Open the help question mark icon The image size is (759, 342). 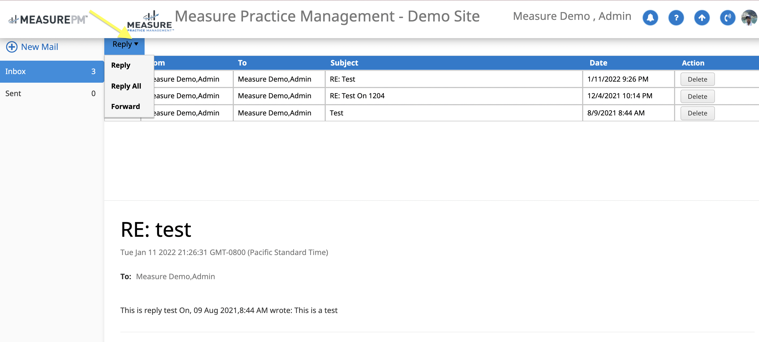[x=676, y=18]
